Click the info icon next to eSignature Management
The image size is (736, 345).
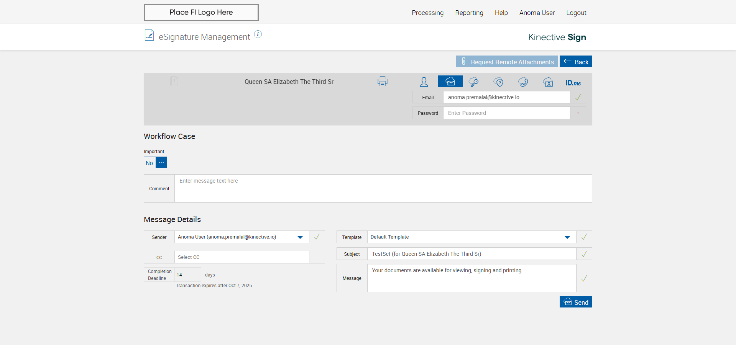pos(258,34)
